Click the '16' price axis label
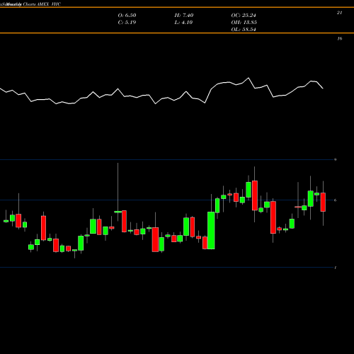Image resolution: width=354 pixels, height=354 pixels. [339, 38]
